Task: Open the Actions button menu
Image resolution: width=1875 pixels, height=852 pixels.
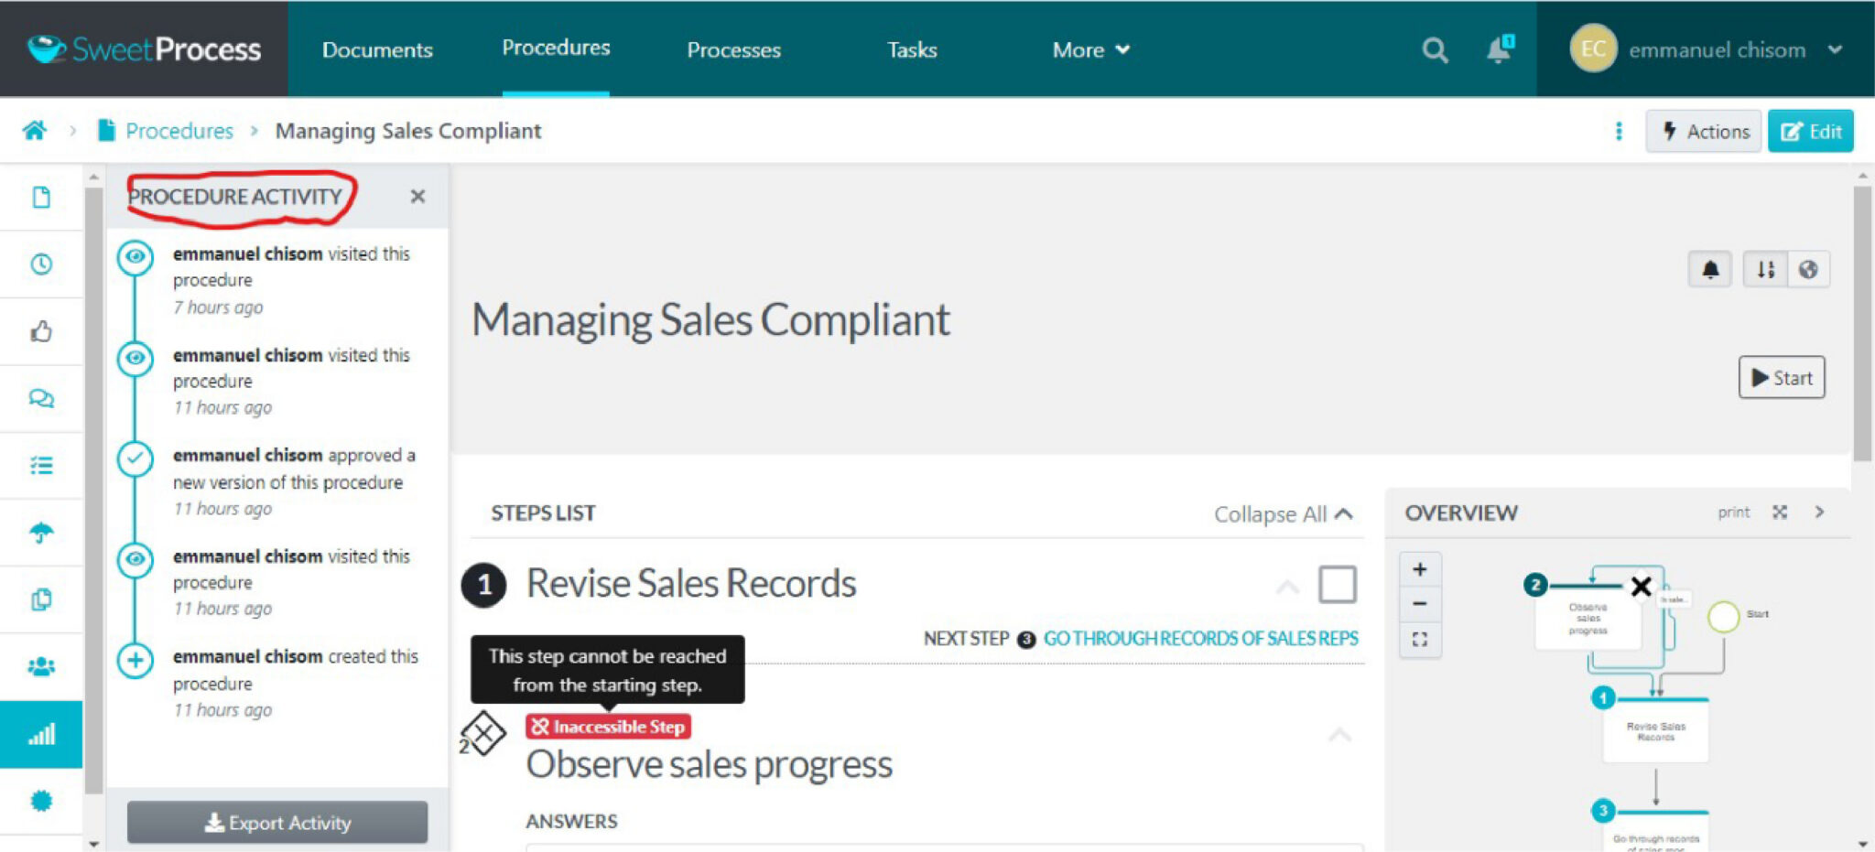Action: (1704, 131)
